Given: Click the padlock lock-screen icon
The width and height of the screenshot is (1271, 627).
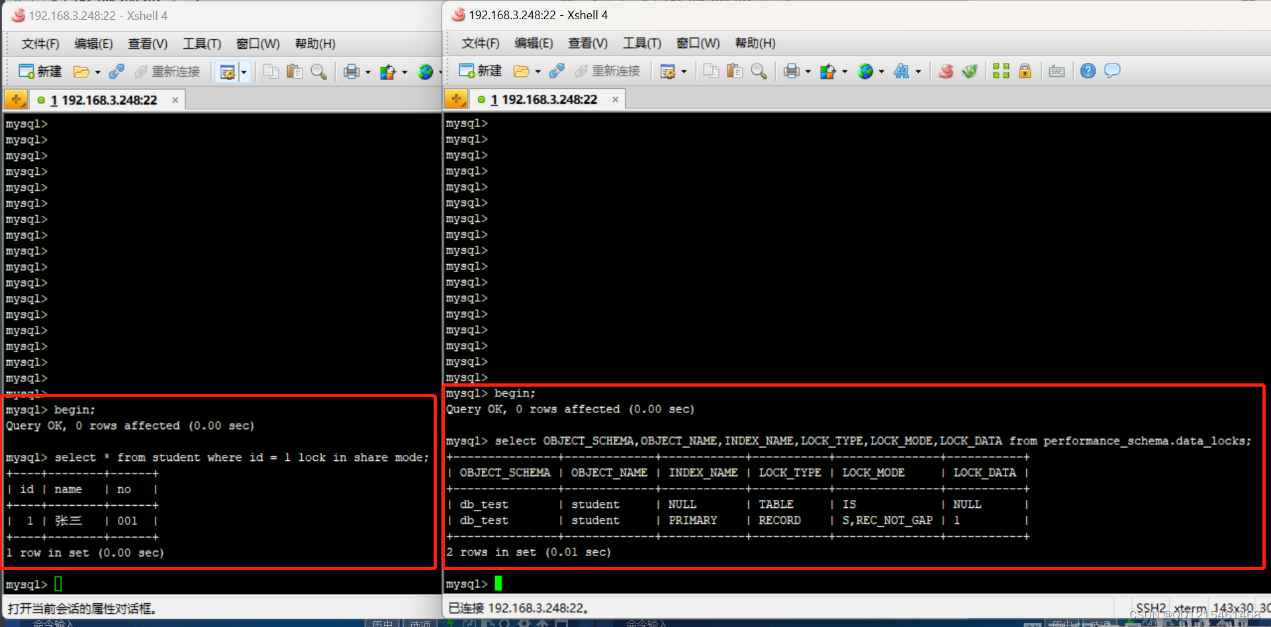Looking at the screenshot, I should pyautogui.click(x=1025, y=71).
